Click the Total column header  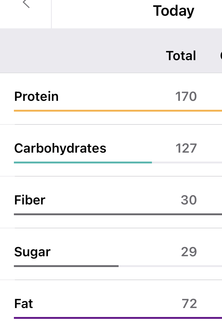181,56
